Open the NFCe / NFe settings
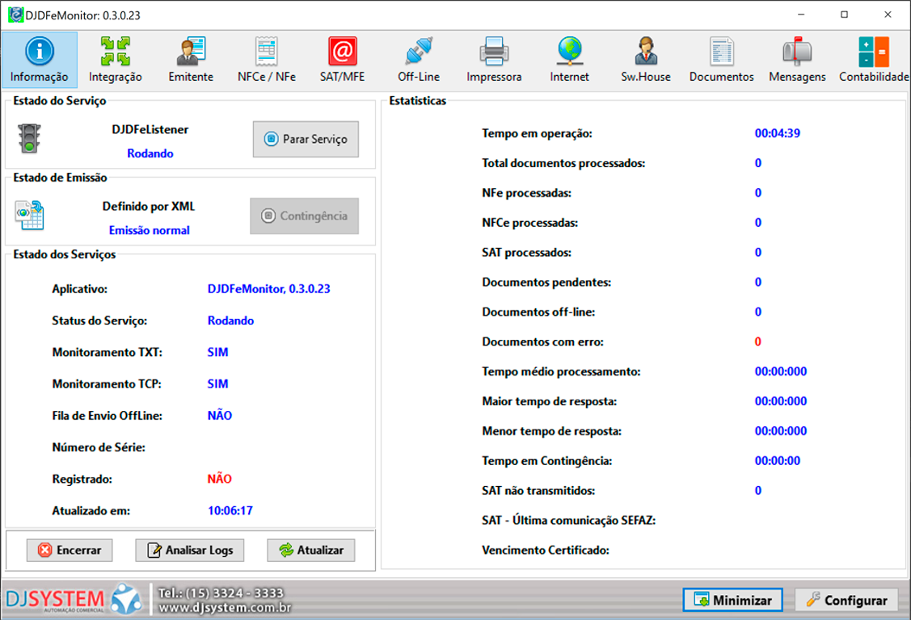The width and height of the screenshot is (911, 620). click(266, 60)
